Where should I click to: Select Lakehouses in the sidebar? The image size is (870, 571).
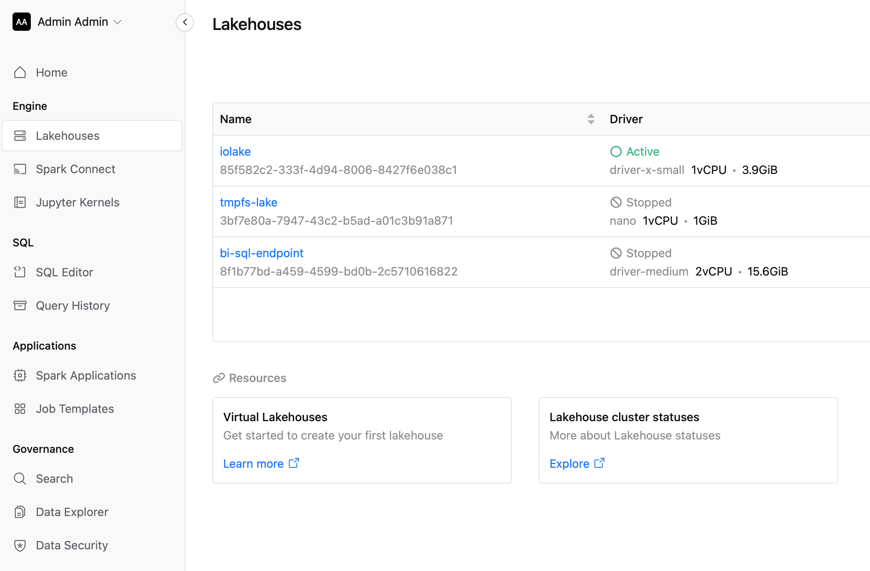[x=92, y=136]
